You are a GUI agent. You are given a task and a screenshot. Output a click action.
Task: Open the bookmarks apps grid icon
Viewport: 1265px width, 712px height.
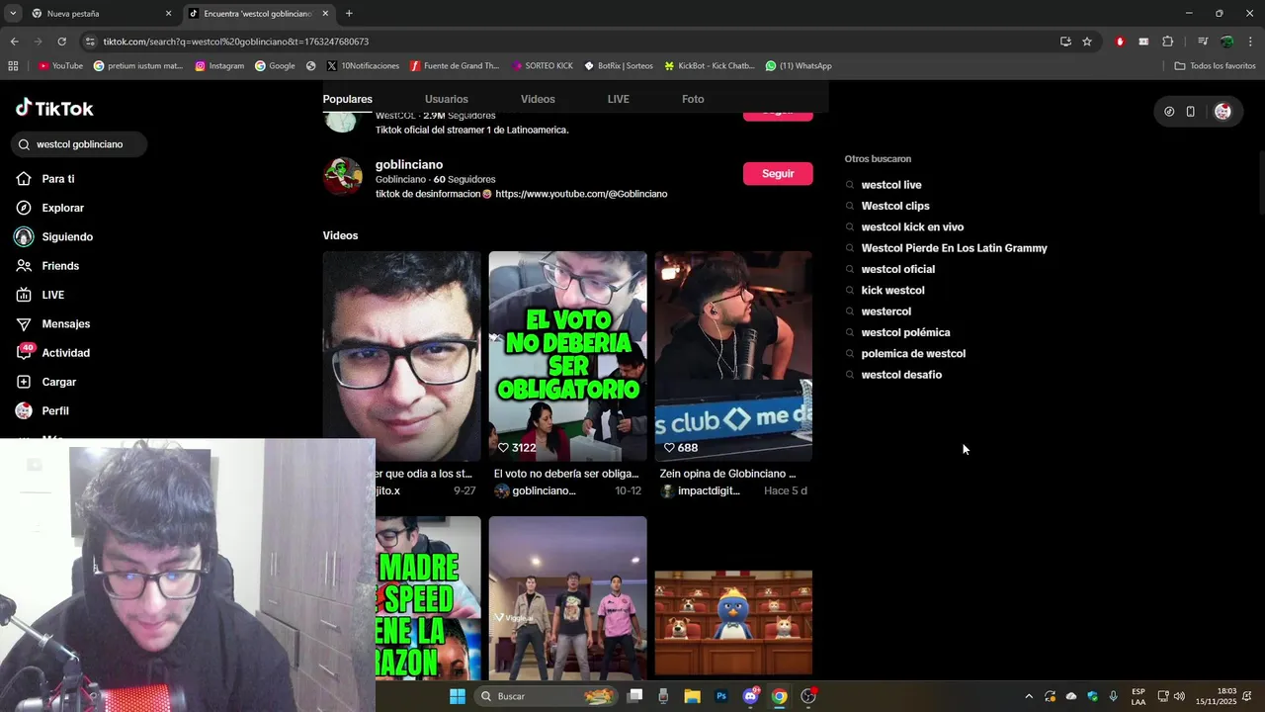13,66
